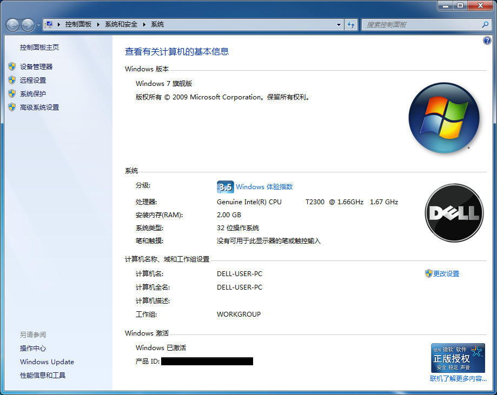Open 联机了解更多内容 link
The image size is (497, 395).
tap(458, 379)
